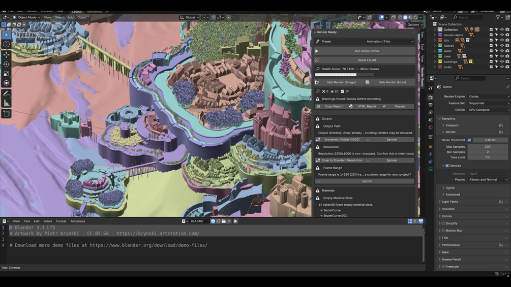Uncheck the city collection exclude checkbox

click(491, 40)
